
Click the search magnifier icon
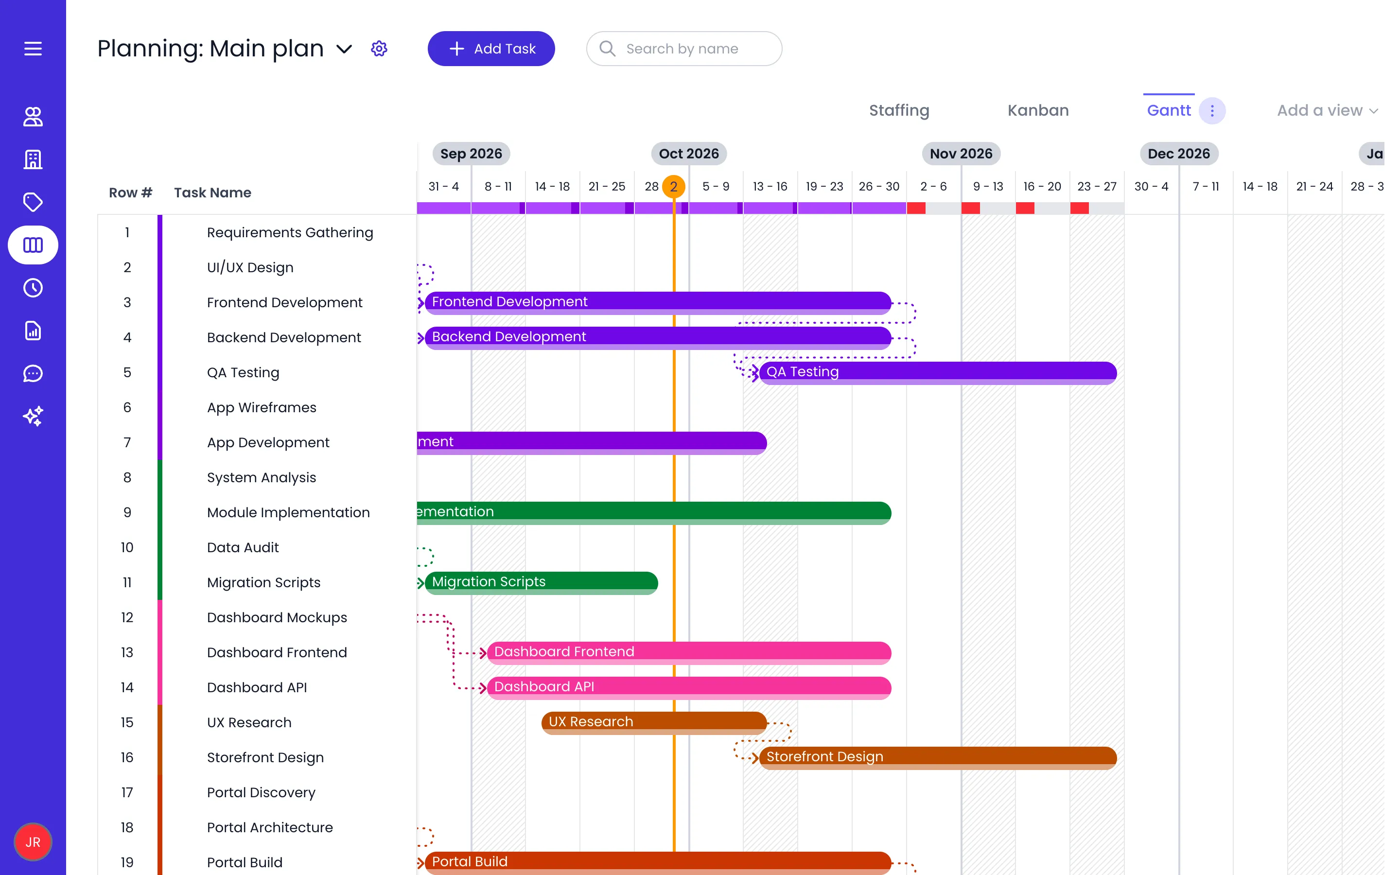click(607, 49)
